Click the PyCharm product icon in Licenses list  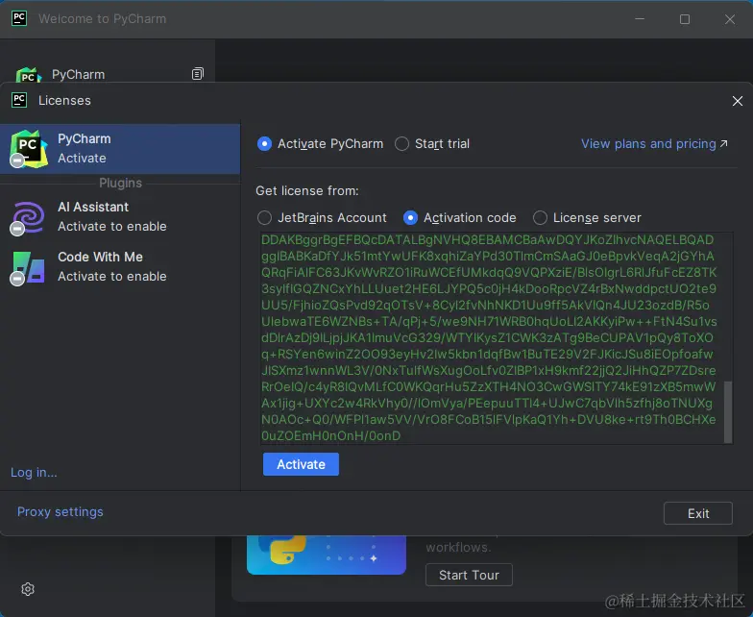click(x=29, y=148)
